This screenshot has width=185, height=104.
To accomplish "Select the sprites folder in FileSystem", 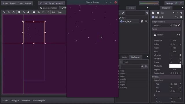I will pyautogui.click(x=123, y=82).
